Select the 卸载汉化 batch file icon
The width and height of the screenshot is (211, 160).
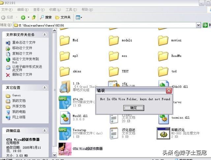tap(164, 133)
